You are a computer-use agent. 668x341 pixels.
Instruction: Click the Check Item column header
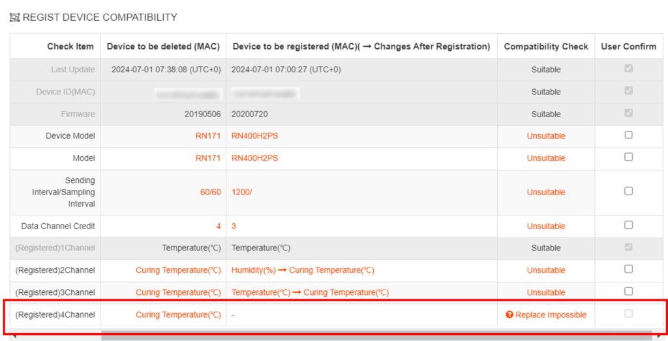pos(70,47)
